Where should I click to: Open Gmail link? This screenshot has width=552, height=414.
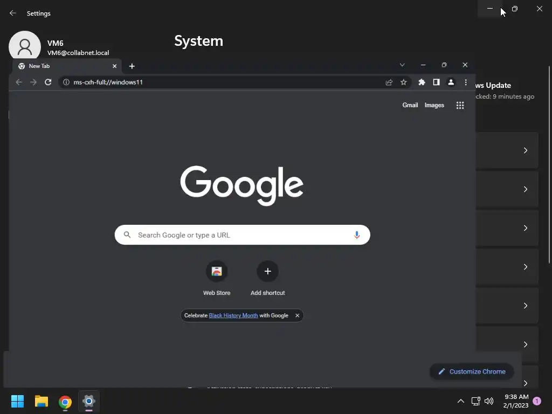click(410, 105)
